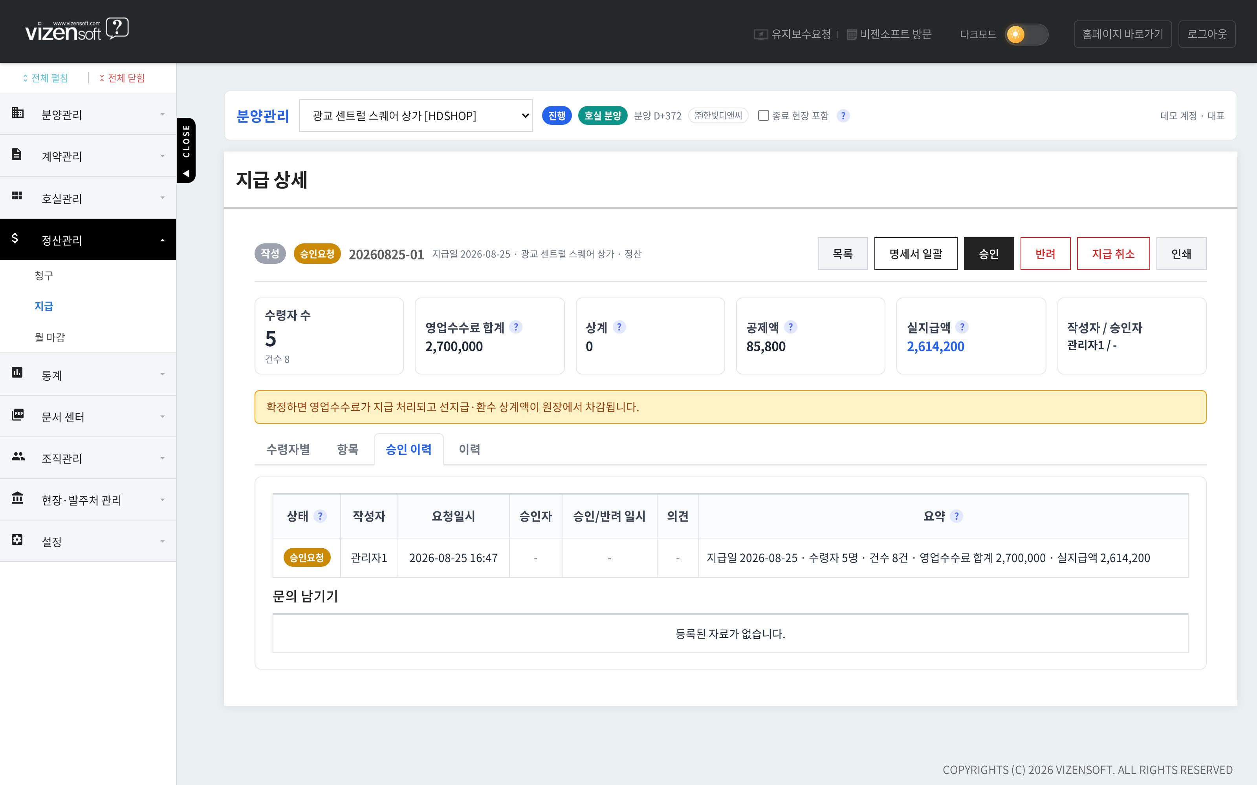Click the 2026-08-25 16:47 request time cell
The width and height of the screenshot is (1257, 785).
(453, 558)
